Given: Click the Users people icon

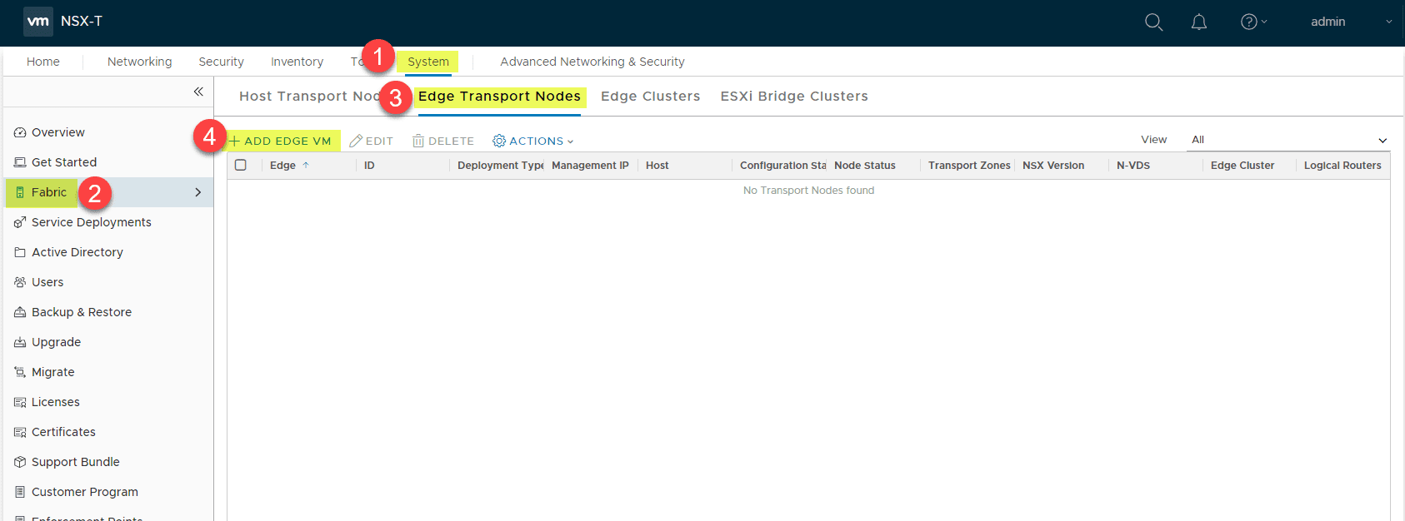Looking at the screenshot, I should (x=20, y=282).
